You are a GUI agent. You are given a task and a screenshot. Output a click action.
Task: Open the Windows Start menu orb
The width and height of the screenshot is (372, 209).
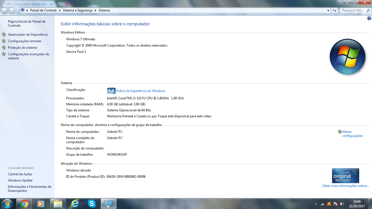pyautogui.click(x=7, y=204)
